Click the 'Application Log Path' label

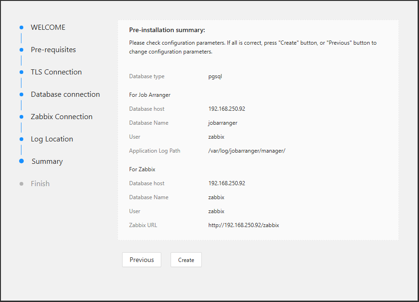click(154, 151)
